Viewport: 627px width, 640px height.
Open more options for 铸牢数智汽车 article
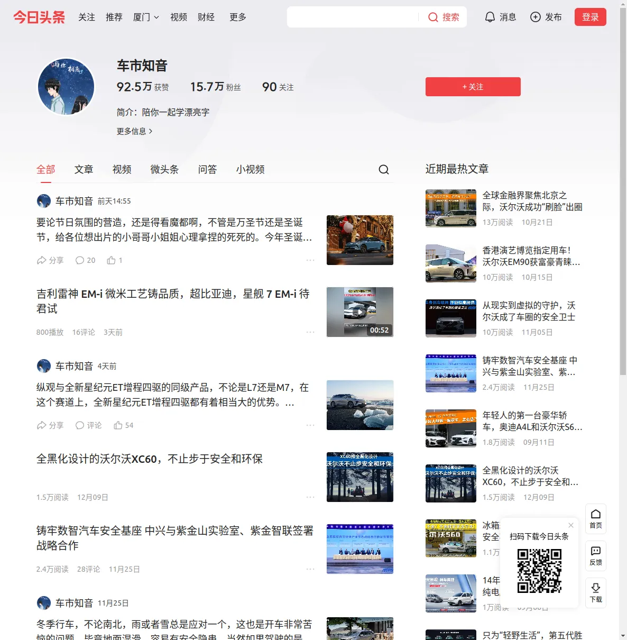point(310,569)
